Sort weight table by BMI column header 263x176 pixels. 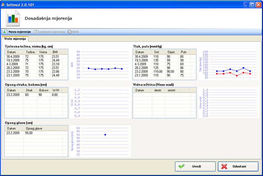[55, 52]
